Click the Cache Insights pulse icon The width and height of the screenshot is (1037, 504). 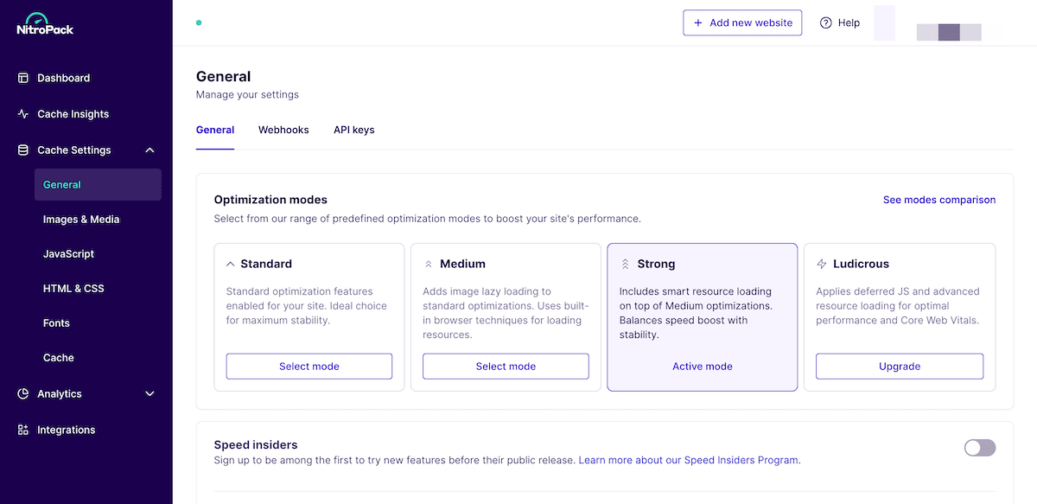coord(23,114)
